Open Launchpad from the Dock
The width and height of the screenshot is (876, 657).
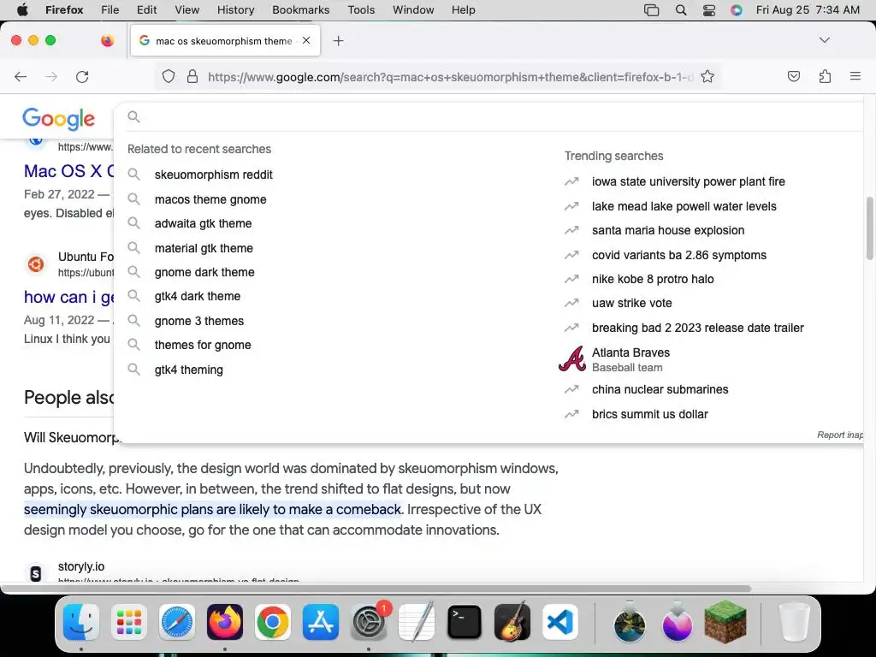pyautogui.click(x=129, y=622)
